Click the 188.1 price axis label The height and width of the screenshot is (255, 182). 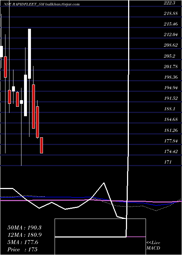click(x=170, y=109)
